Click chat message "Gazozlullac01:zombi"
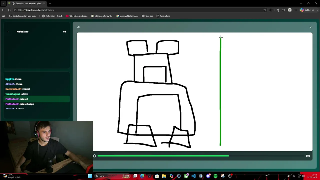The height and width of the screenshot is (180, 320). click(17, 89)
